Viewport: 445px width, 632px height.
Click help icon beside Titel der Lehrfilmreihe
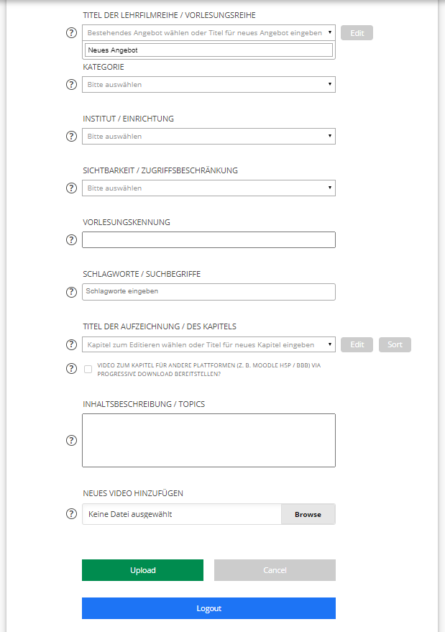coord(71,33)
